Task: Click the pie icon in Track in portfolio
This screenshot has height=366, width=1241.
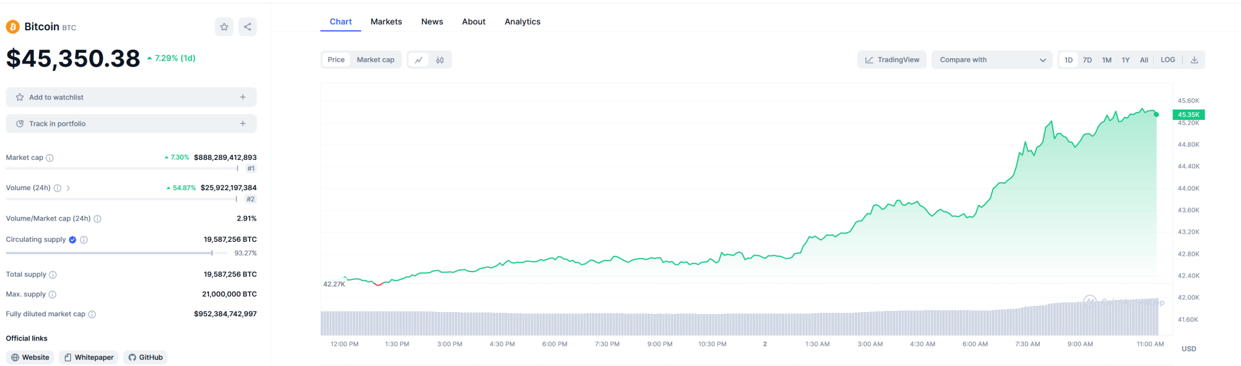Action: tap(20, 124)
